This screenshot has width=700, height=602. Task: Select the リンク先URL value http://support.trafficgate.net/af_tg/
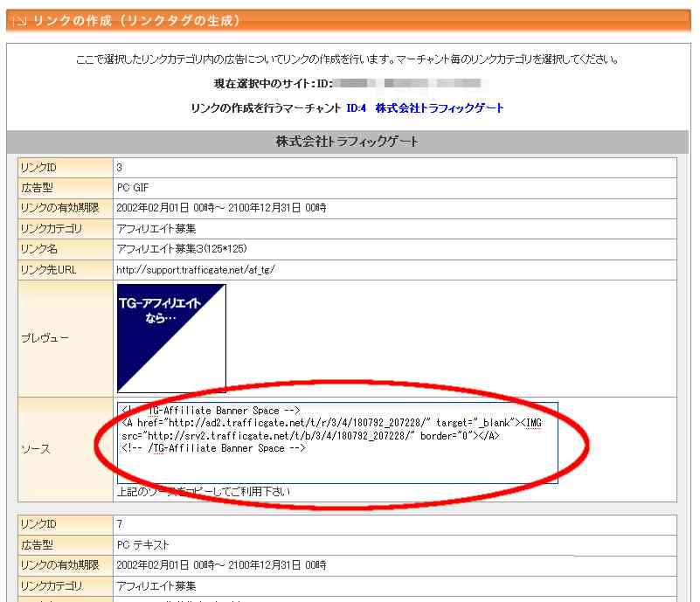196,269
